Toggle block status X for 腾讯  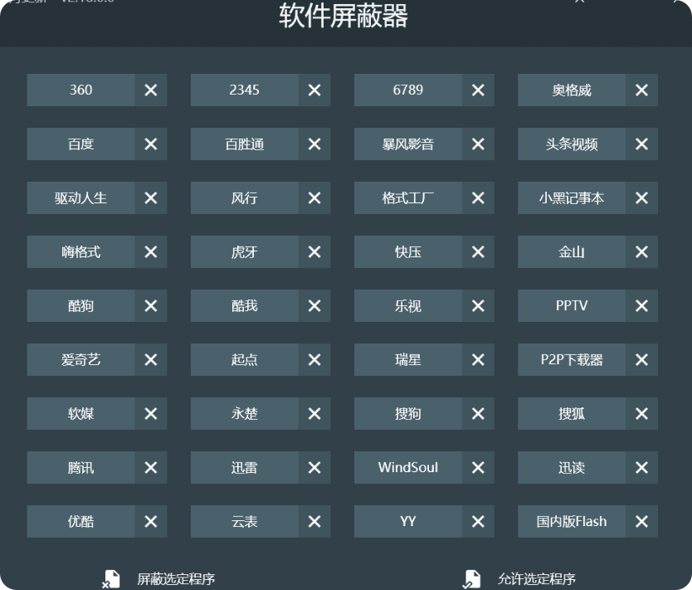(150, 468)
